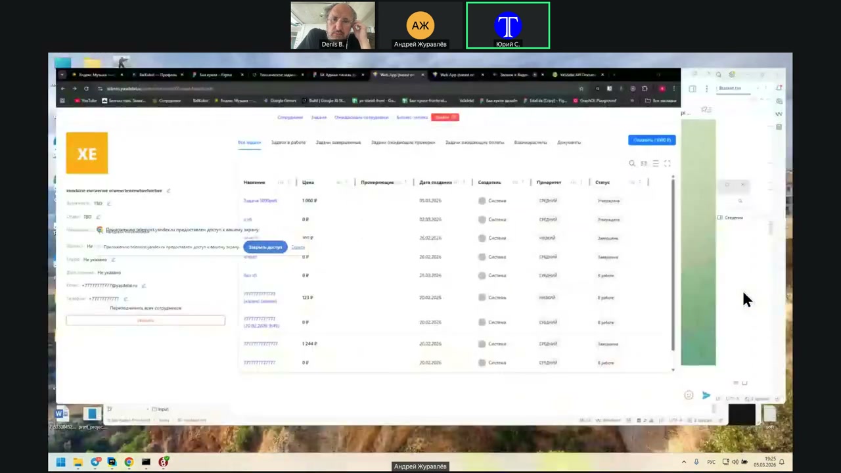Switch to the Задачи в работе tab
The width and height of the screenshot is (841, 473).
[x=288, y=142]
